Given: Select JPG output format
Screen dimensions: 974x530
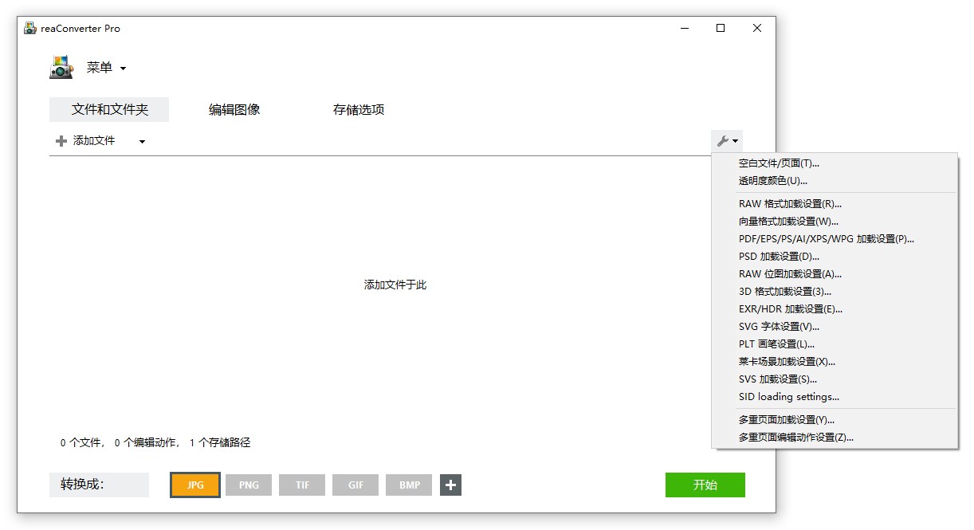Looking at the screenshot, I should 195,485.
